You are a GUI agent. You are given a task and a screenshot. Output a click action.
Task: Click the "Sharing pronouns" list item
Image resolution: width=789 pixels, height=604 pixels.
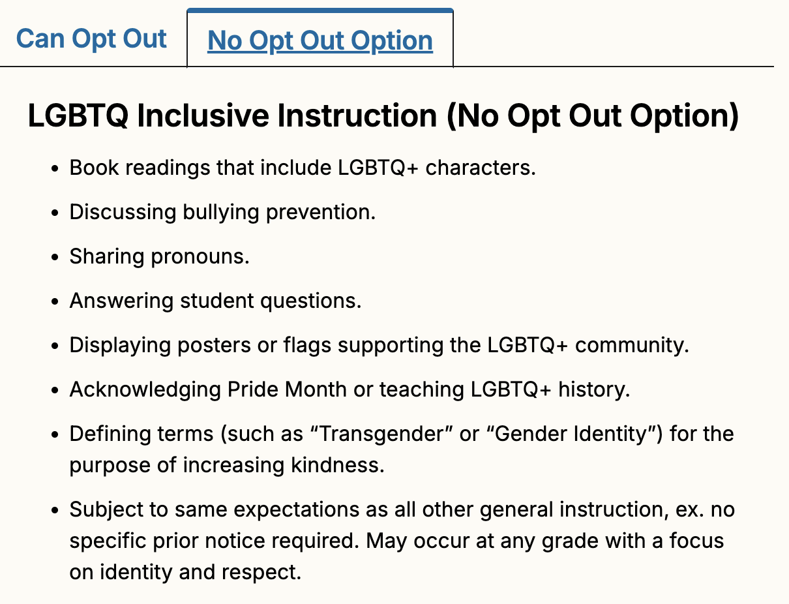click(159, 256)
